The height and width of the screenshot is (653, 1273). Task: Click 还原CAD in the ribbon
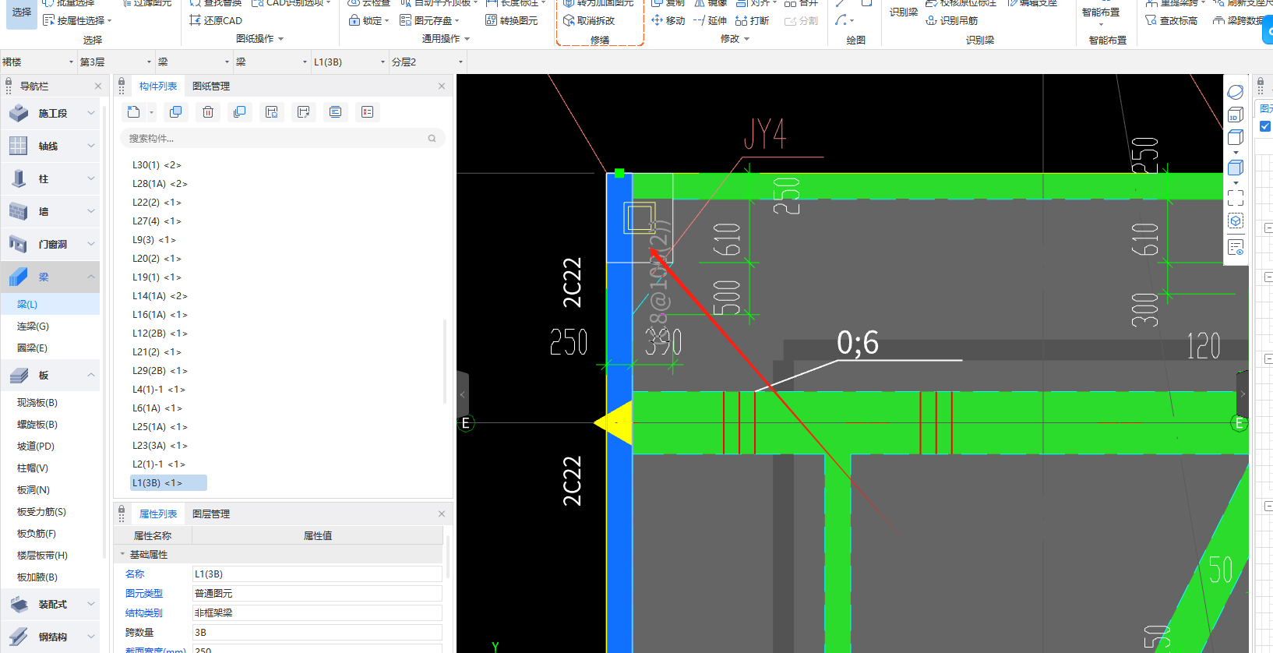coord(216,20)
